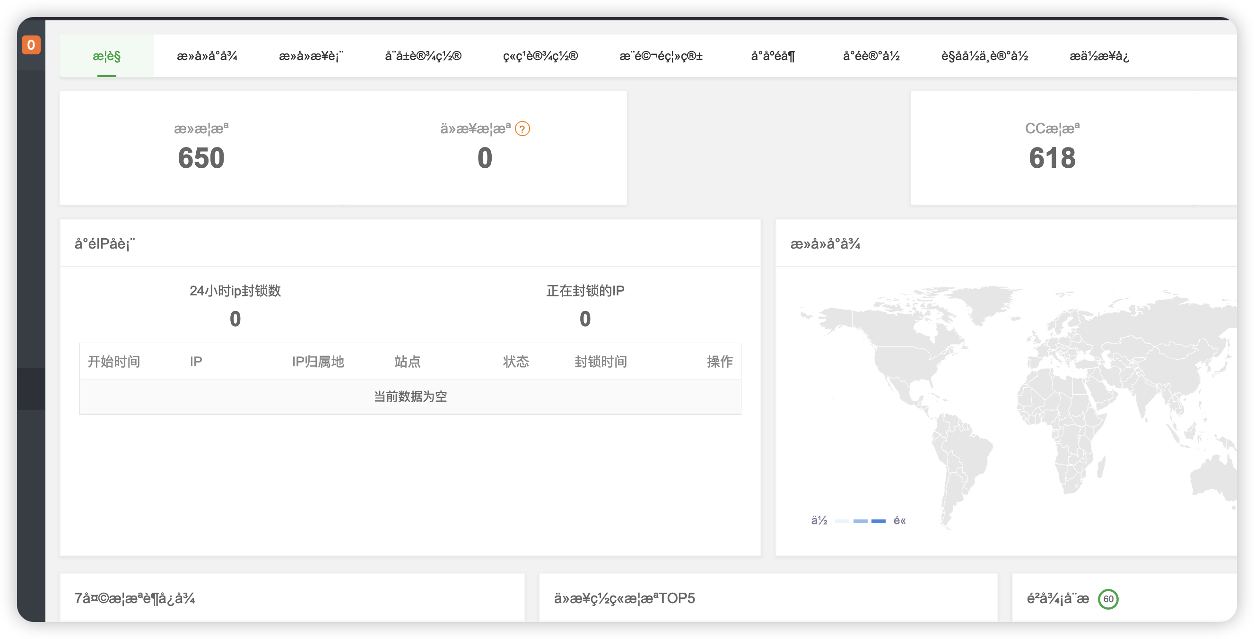Click the 当前数据为空 empty row

coord(410,397)
